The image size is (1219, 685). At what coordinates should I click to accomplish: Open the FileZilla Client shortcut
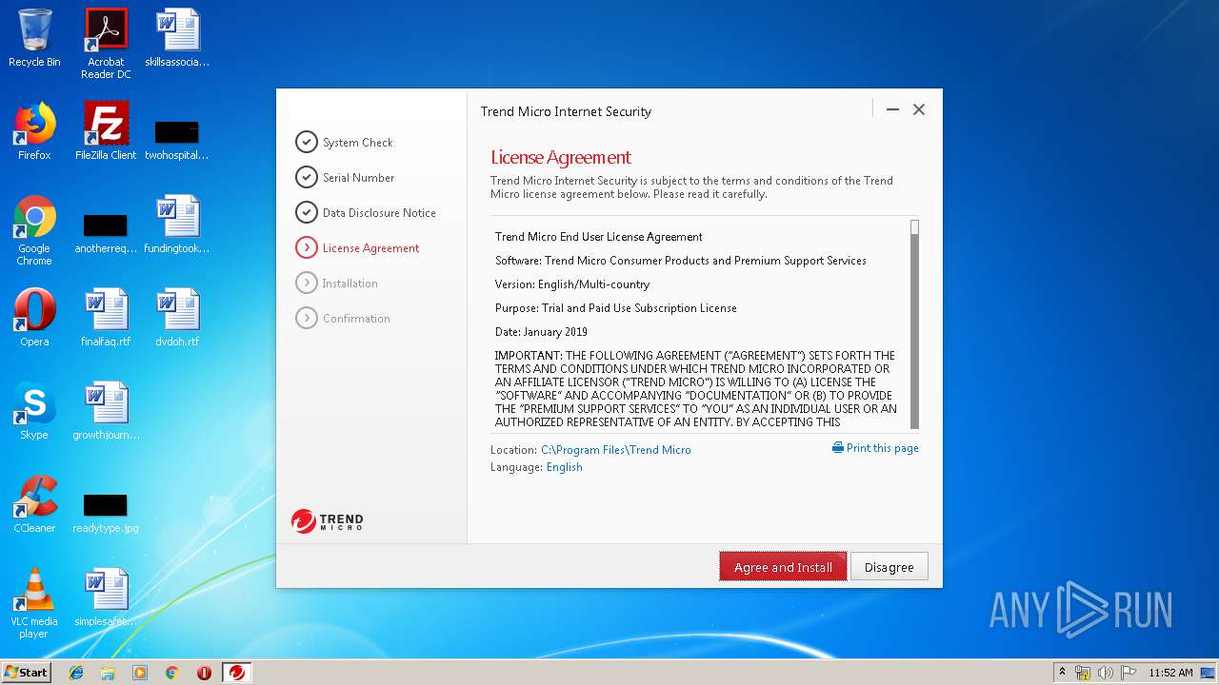click(x=106, y=131)
